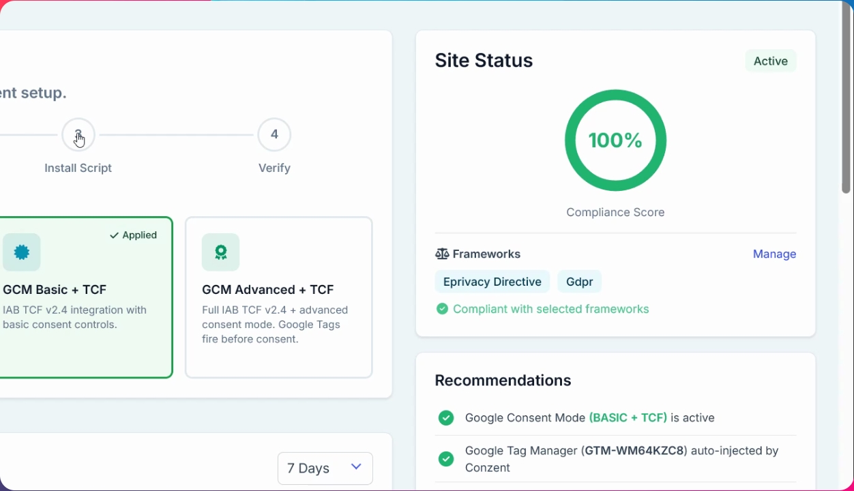Click the Site Status heading
854x491 pixels.
(484, 61)
